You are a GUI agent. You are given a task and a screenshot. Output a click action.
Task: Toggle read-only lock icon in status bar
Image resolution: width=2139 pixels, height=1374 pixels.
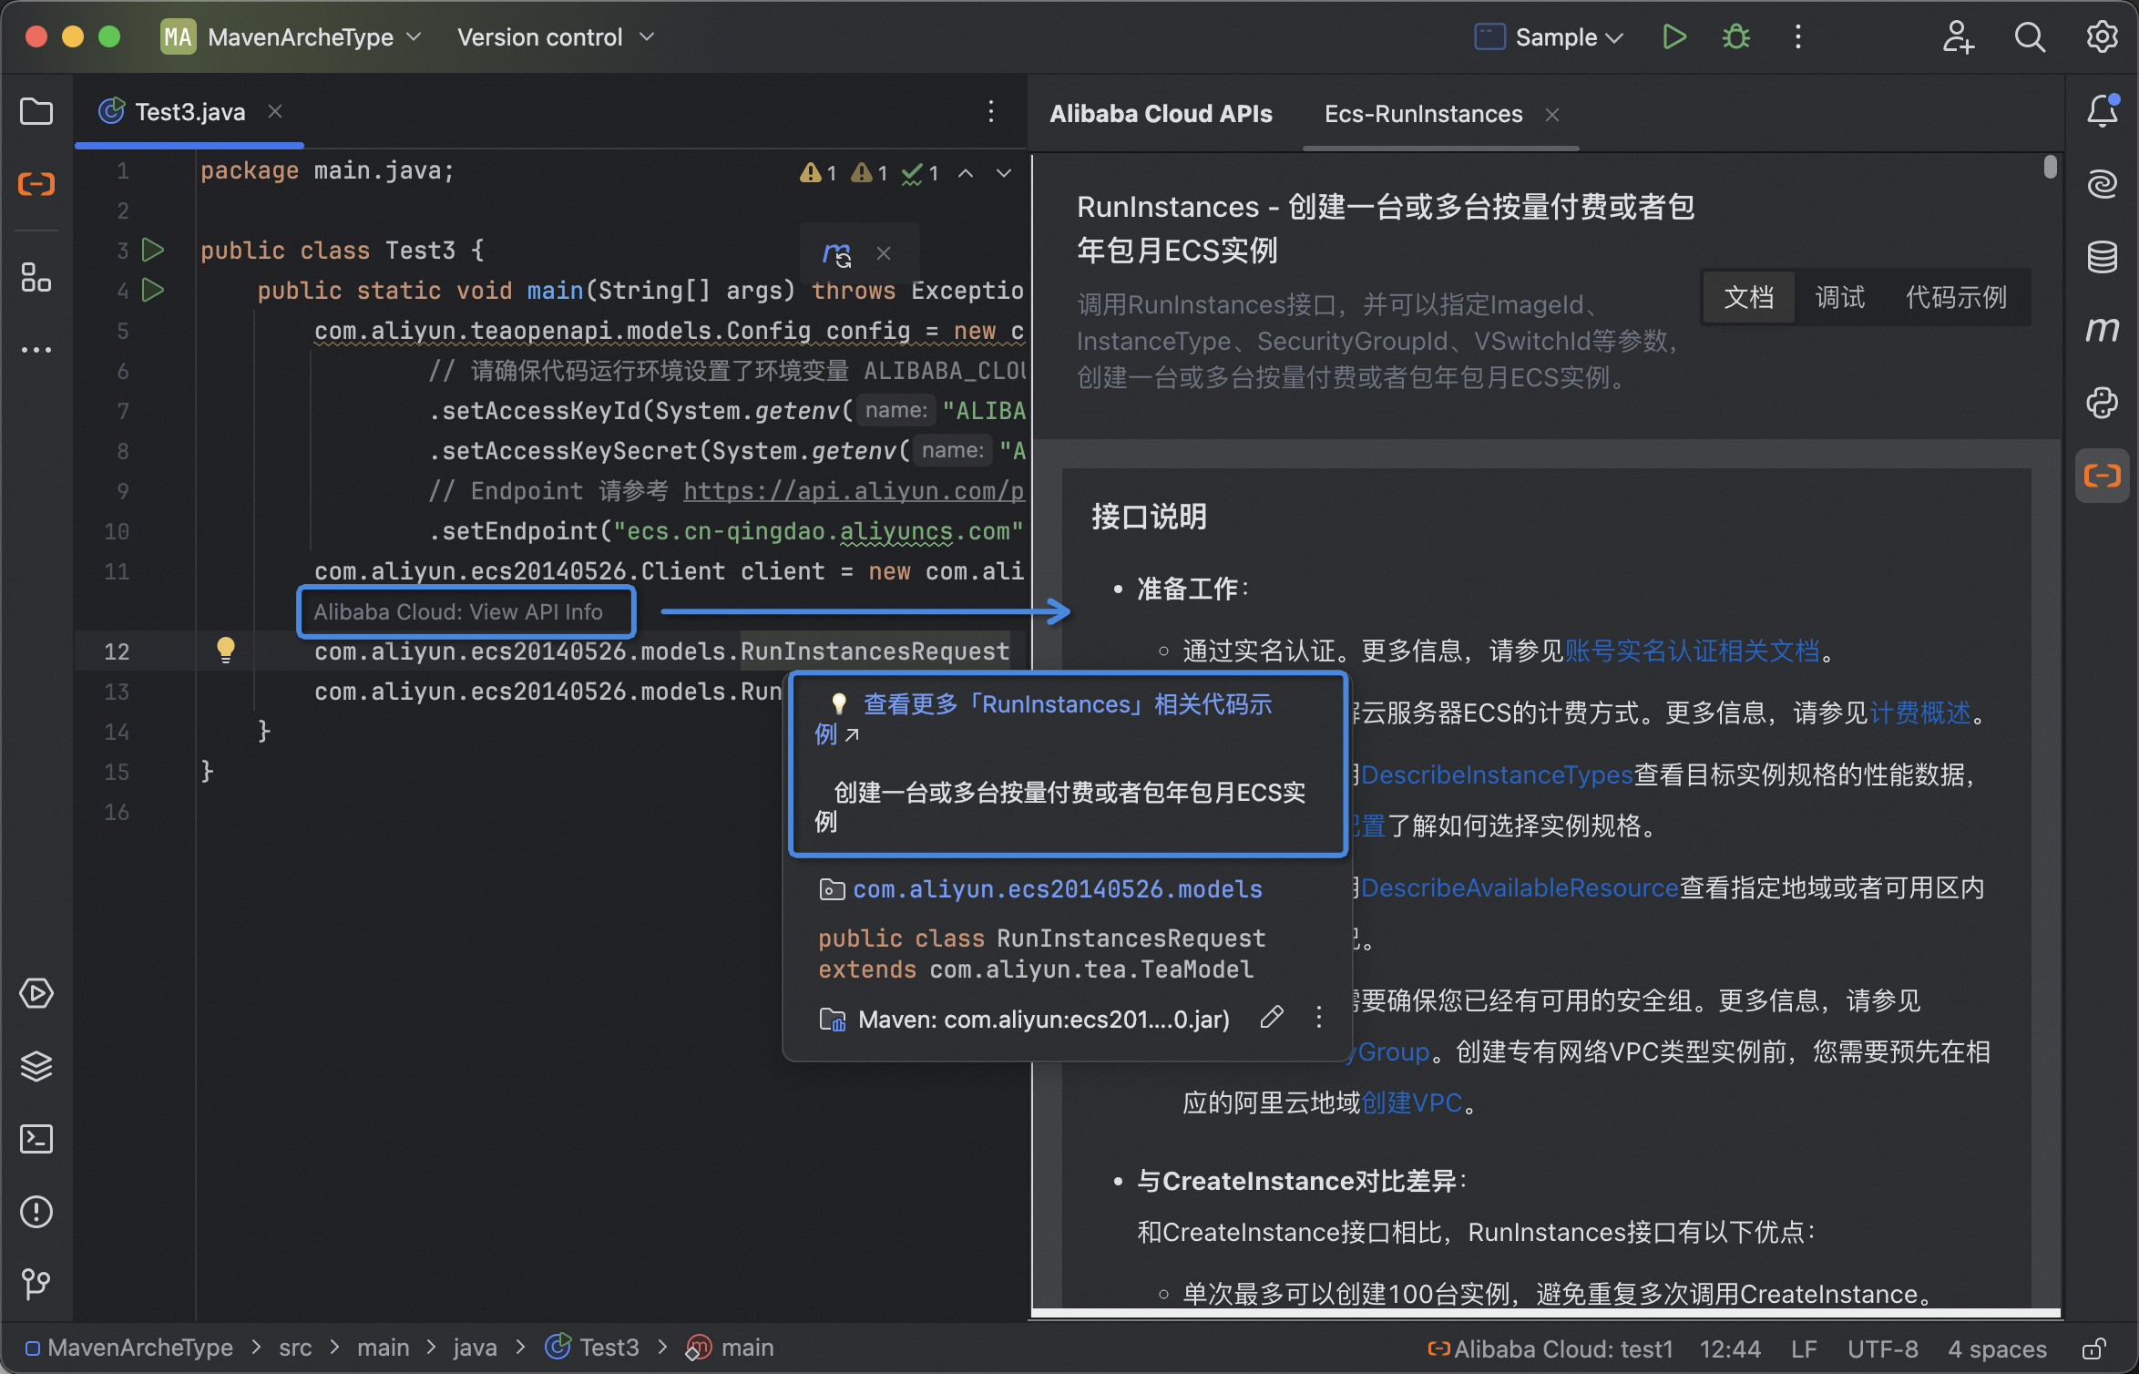pyautogui.click(x=2094, y=1349)
